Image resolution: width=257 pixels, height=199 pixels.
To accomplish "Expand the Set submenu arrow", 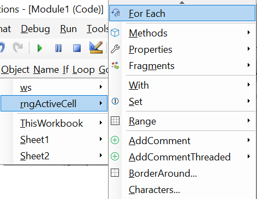I will 249,101.
